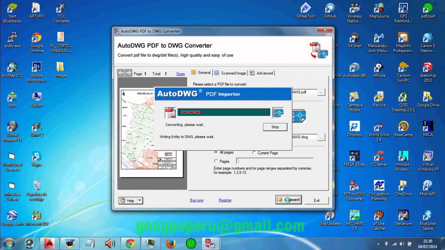
Task: Open Stellarium desktop icon
Action: click(x=403, y=218)
